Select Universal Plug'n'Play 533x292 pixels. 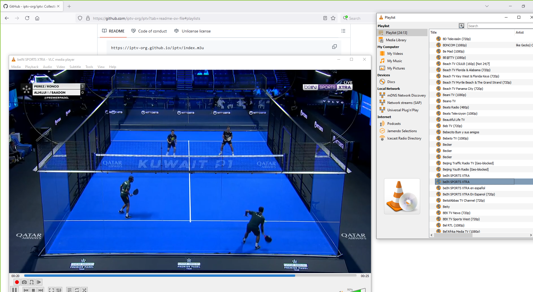pyautogui.click(x=402, y=110)
